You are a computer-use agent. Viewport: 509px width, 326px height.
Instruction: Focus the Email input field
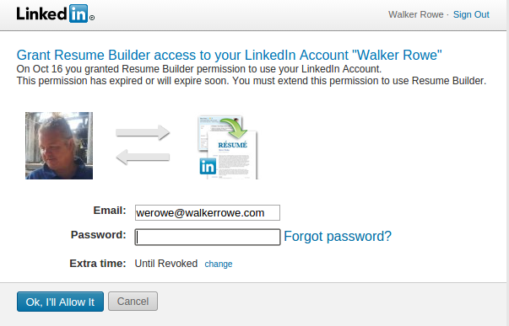click(x=208, y=212)
